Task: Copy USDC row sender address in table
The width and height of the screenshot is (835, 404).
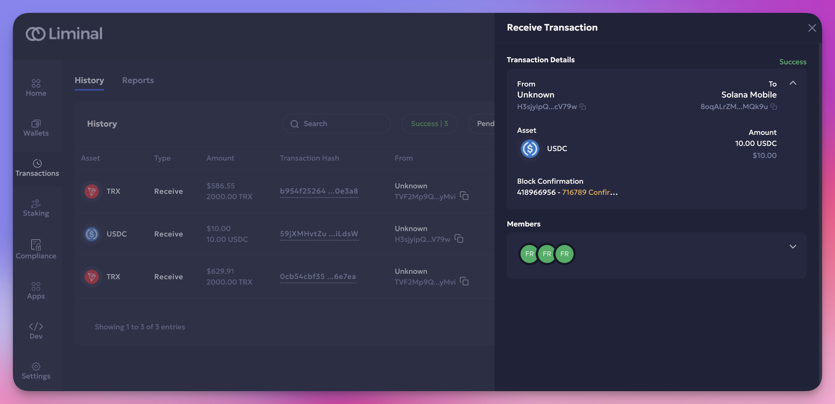Action: (459, 239)
